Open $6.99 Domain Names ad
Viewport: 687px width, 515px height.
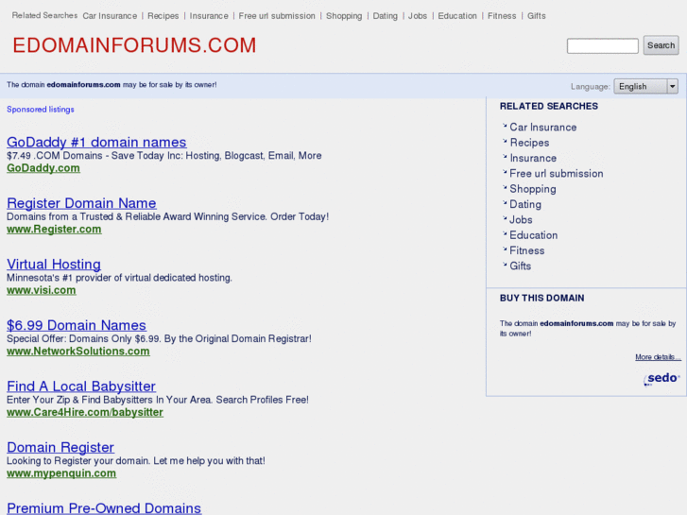coord(77,325)
